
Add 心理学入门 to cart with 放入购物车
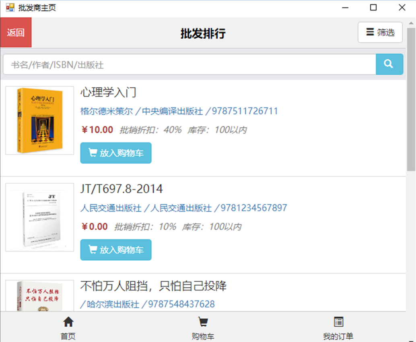[x=116, y=153]
